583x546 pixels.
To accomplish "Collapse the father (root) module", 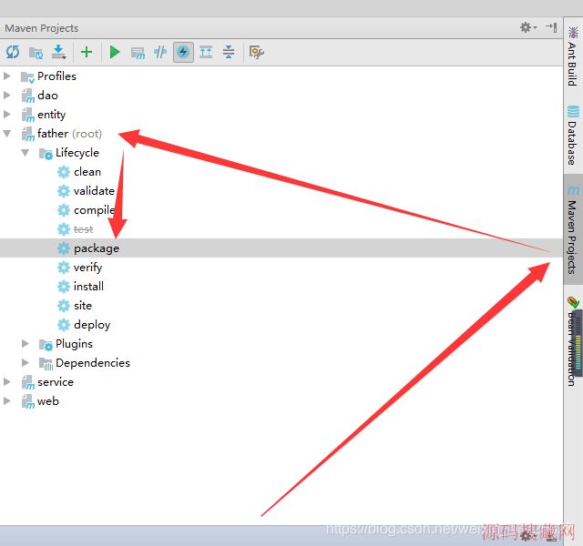I will [x=8, y=134].
